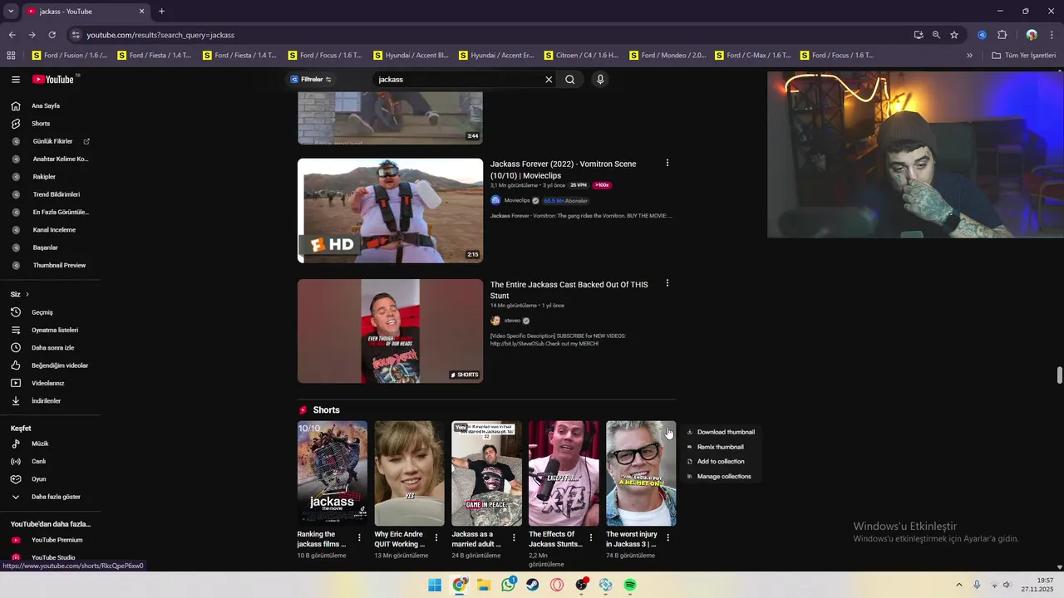The height and width of the screenshot is (598, 1064).
Task: Open the browser extensions puzzle icon
Action: [x=1002, y=35]
